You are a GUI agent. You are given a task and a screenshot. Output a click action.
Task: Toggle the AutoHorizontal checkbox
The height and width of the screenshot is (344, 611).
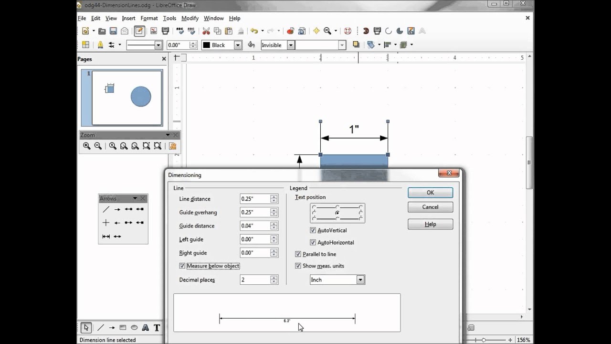[313, 242]
